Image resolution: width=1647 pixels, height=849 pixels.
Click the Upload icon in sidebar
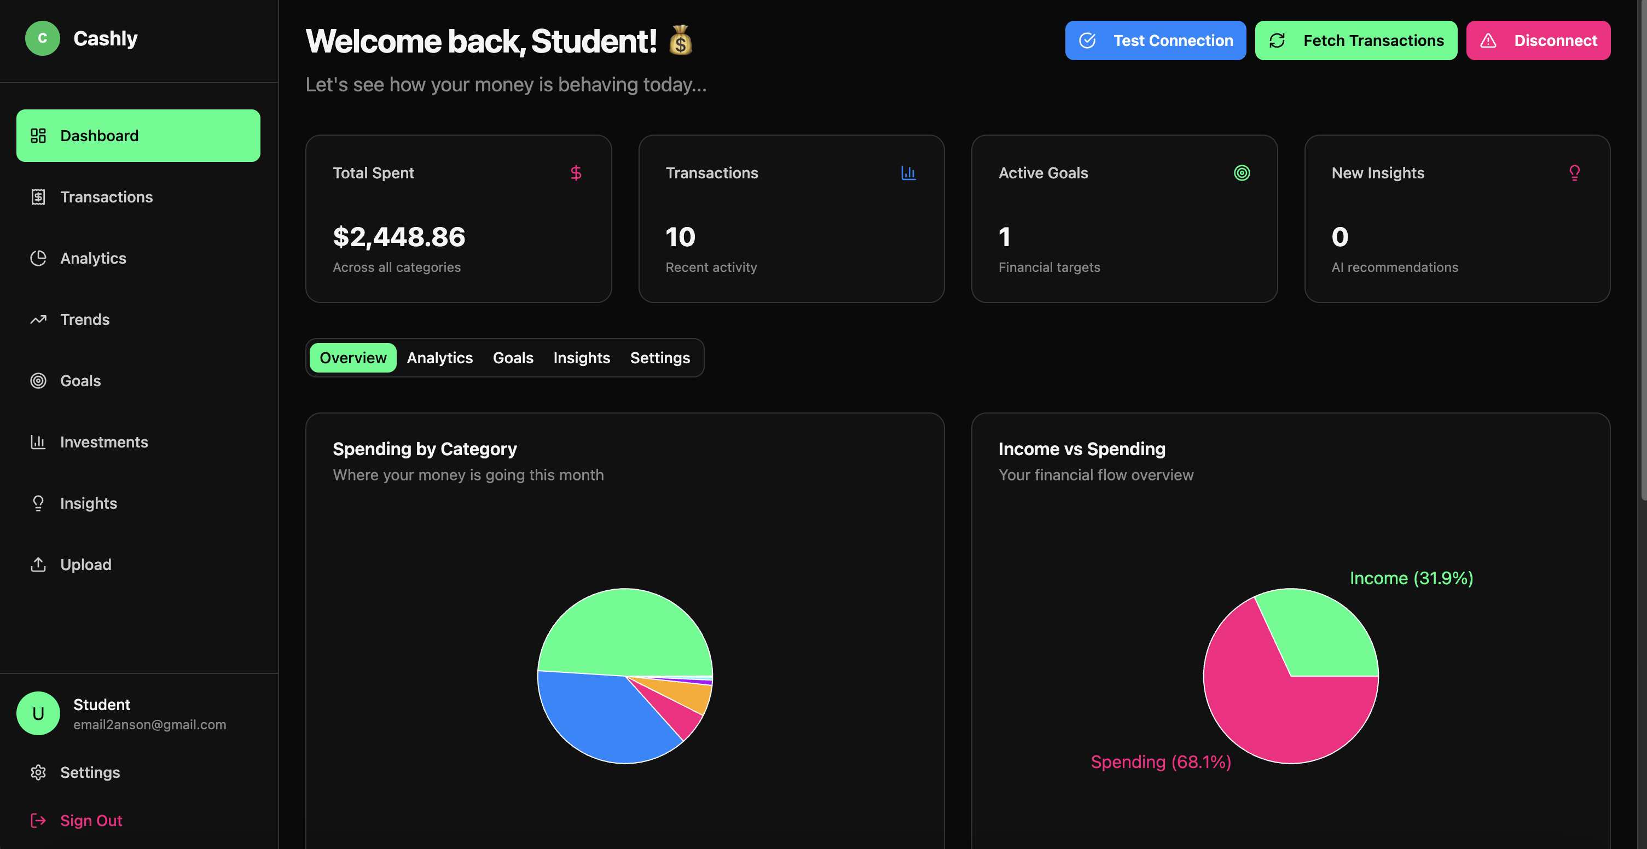click(x=38, y=565)
